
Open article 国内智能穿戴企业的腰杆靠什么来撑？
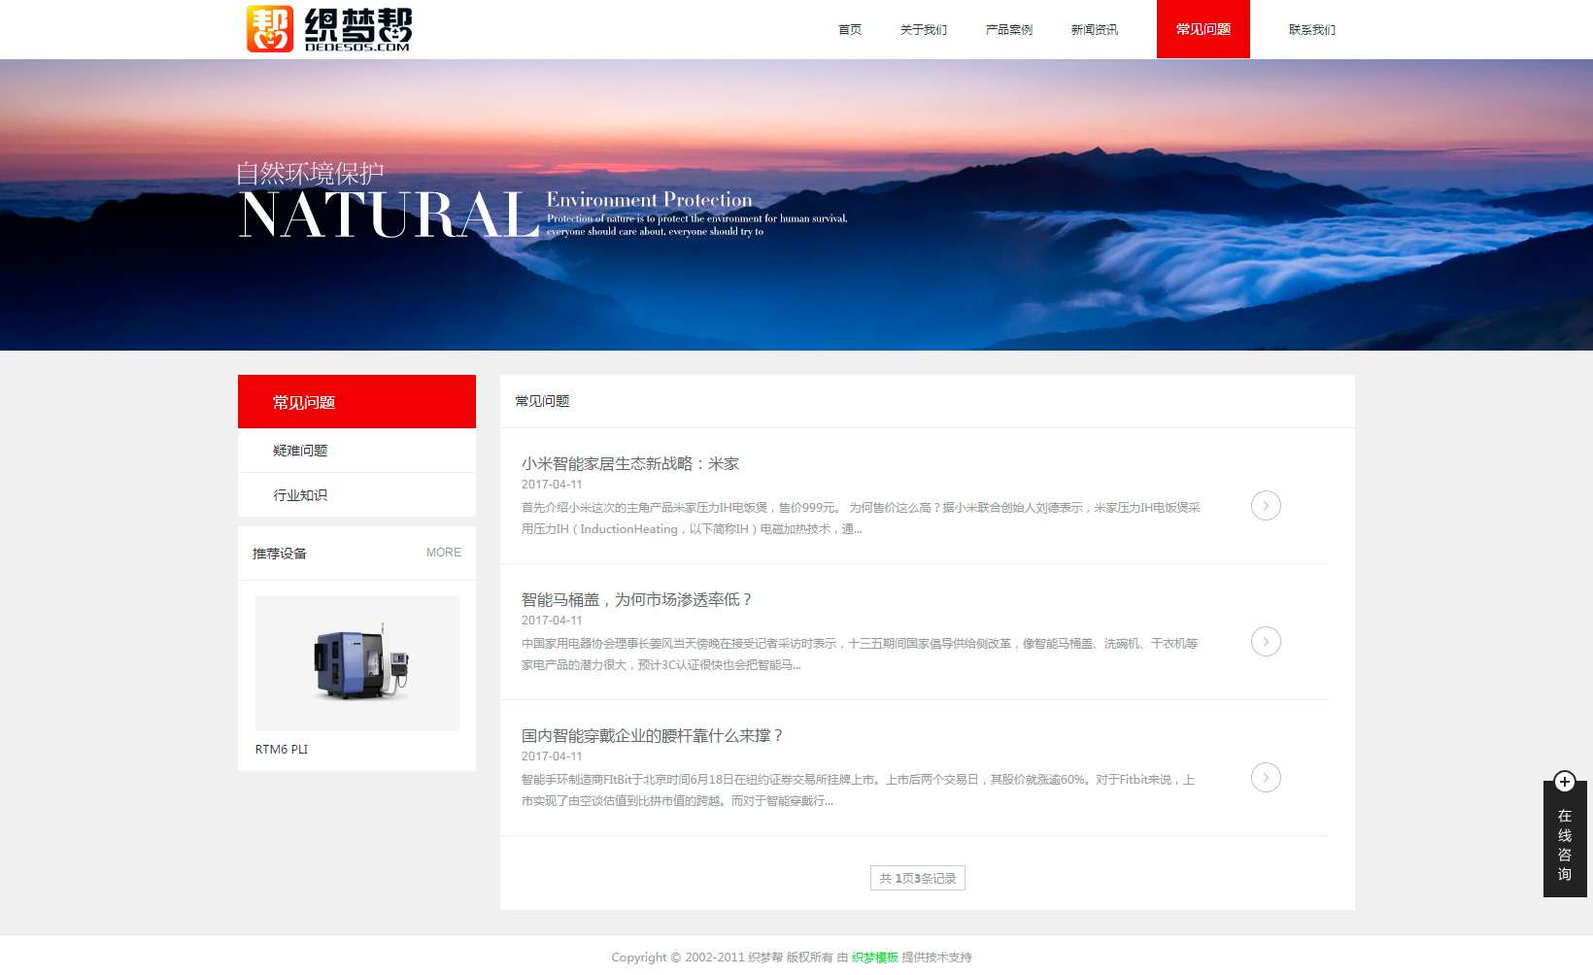[x=653, y=735]
